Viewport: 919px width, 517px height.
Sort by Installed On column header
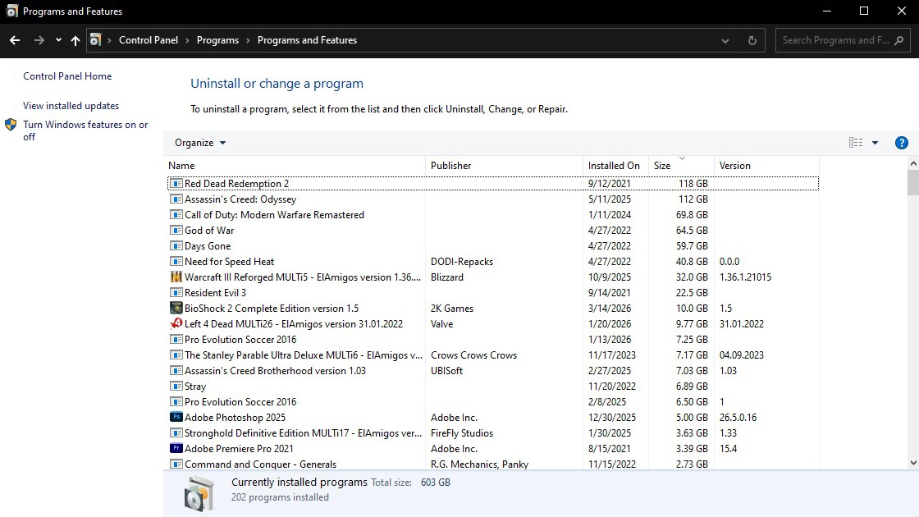coord(616,165)
